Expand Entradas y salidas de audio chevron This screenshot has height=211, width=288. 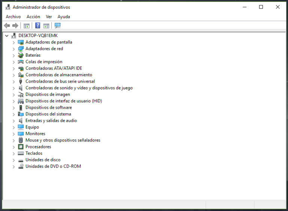coord(13,121)
